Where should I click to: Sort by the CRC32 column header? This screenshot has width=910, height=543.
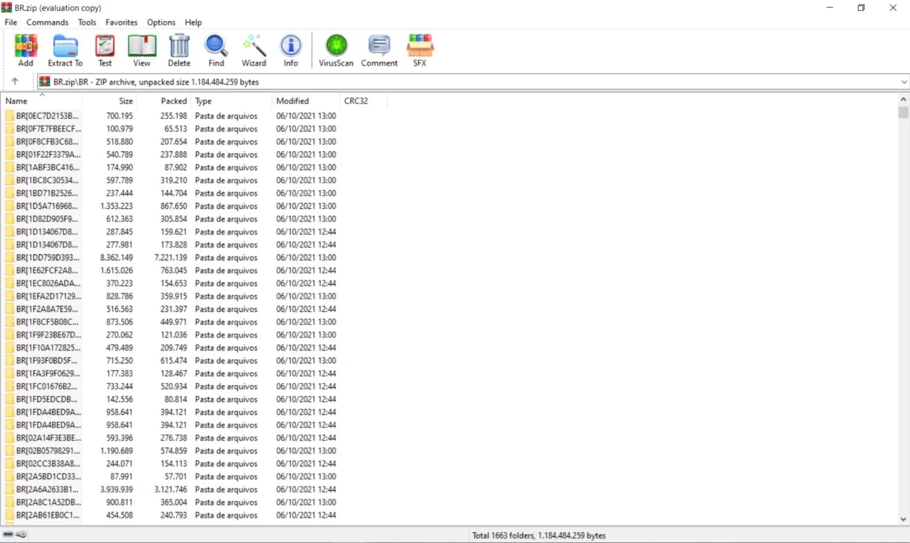point(363,101)
